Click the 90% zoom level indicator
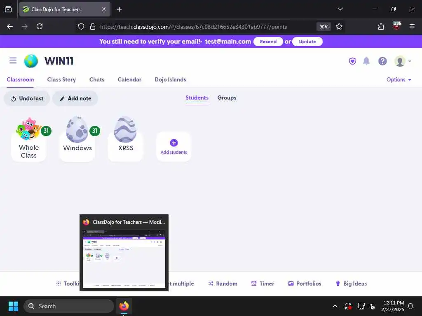Viewport: 422px width, 316px height. tap(324, 27)
